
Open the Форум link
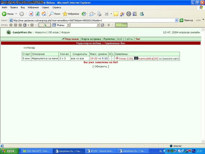[x=65, y=32]
